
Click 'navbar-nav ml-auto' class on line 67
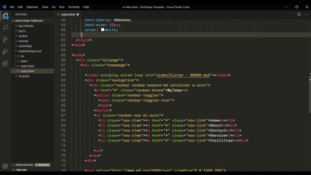(x=138, y=115)
